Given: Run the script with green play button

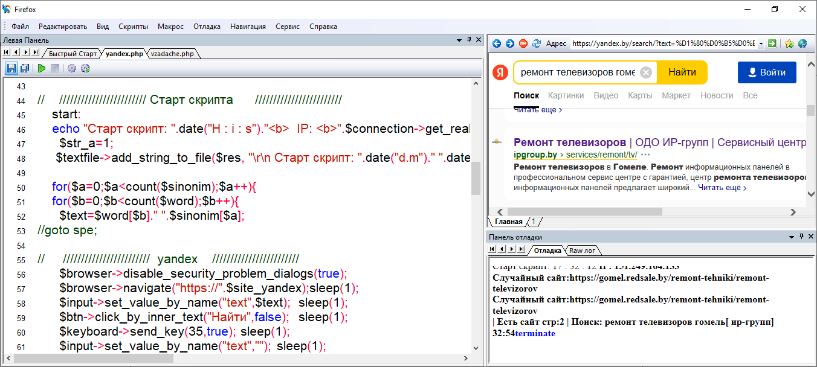Looking at the screenshot, I should pyautogui.click(x=42, y=68).
